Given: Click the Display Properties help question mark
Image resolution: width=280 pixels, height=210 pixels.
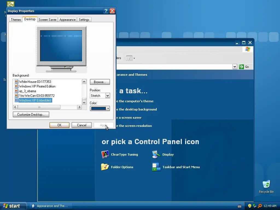Looking at the screenshot, I should click(106, 11).
